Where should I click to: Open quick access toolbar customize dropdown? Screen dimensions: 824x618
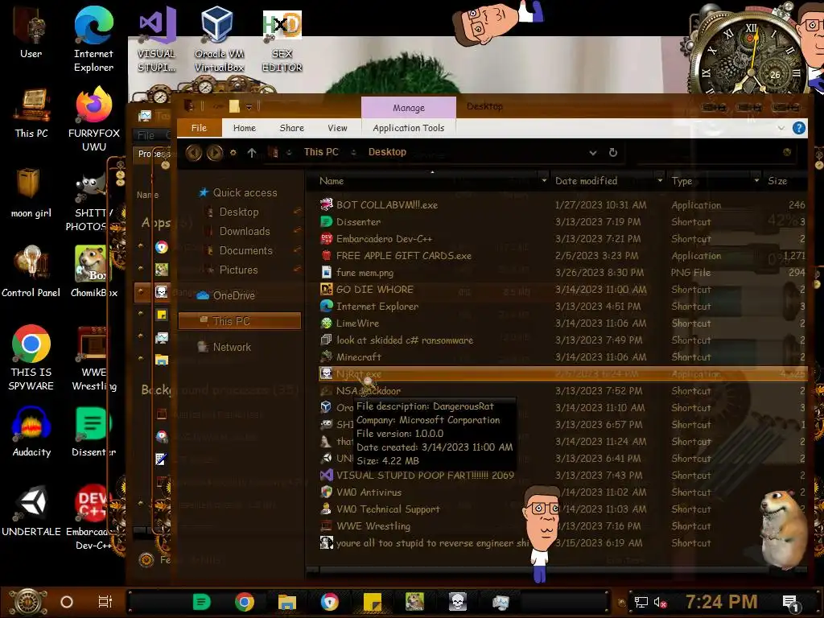tap(249, 107)
